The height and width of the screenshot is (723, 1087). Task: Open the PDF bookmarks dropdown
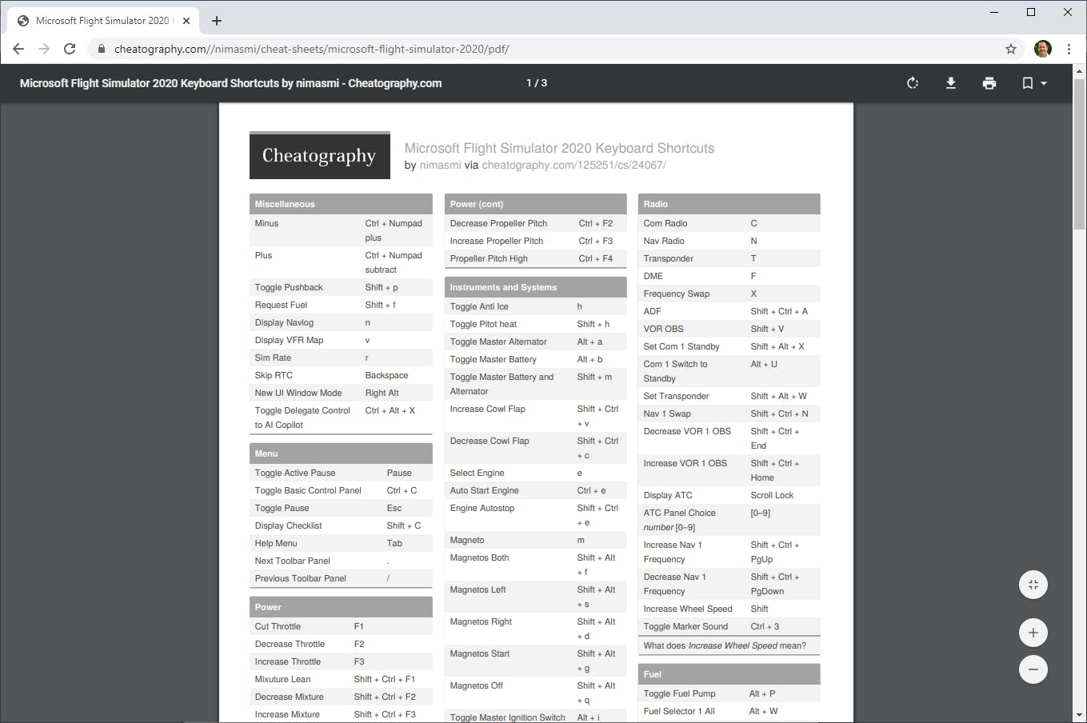click(1033, 83)
